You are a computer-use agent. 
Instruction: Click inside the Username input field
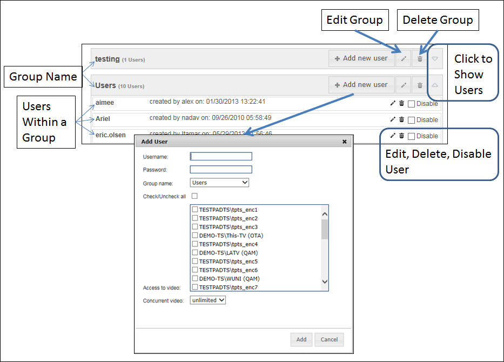(x=220, y=156)
